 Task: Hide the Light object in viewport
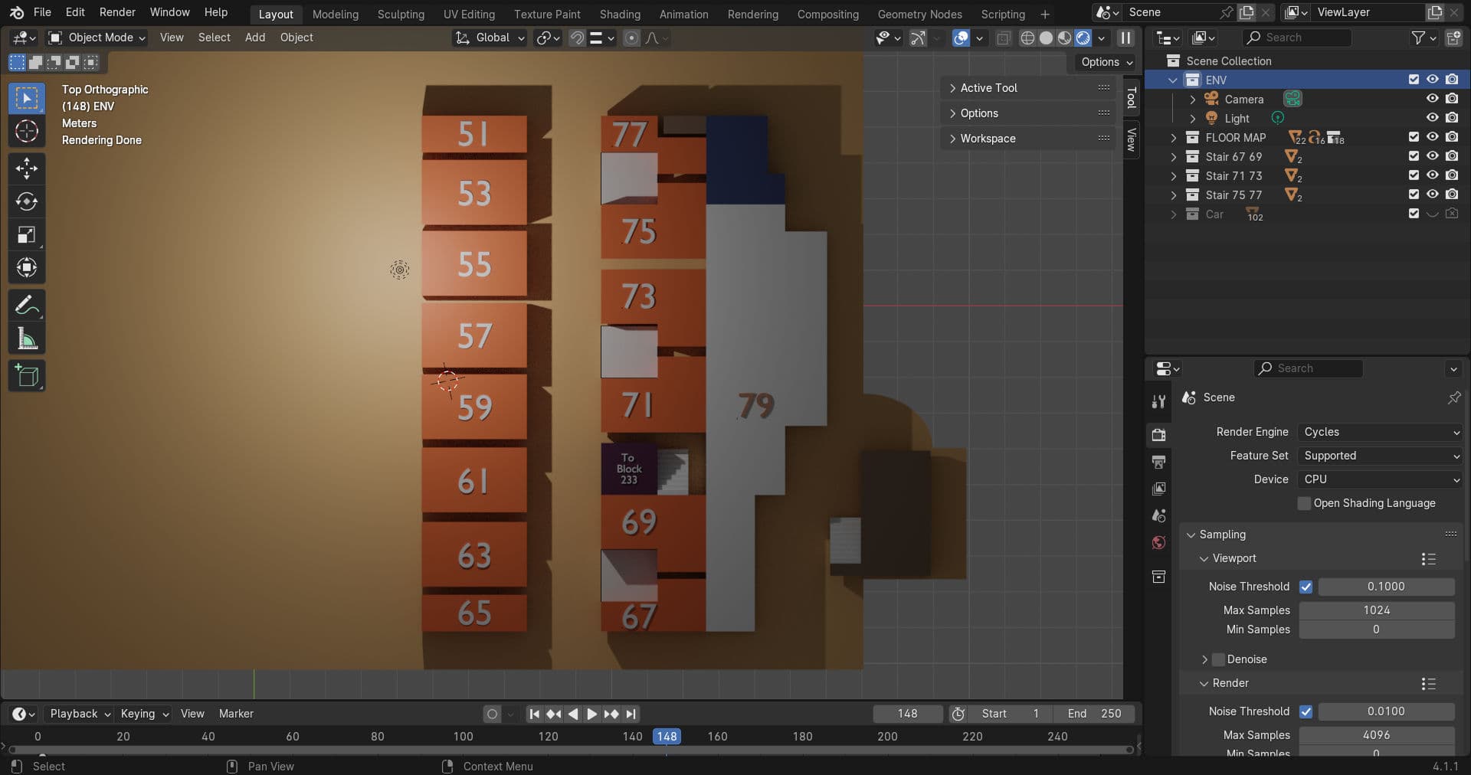[1432, 118]
